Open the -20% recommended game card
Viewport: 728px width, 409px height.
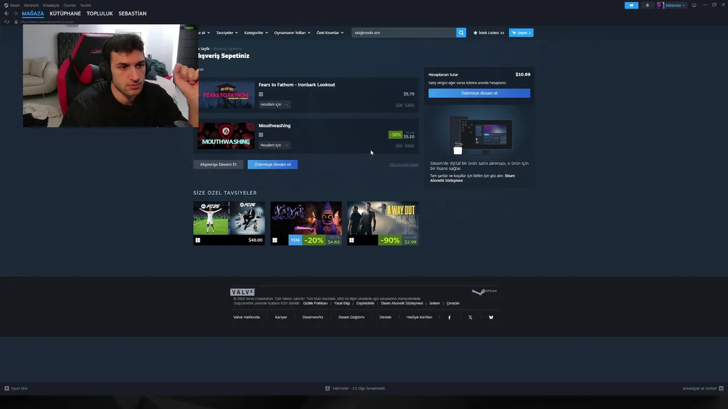(306, 223)
